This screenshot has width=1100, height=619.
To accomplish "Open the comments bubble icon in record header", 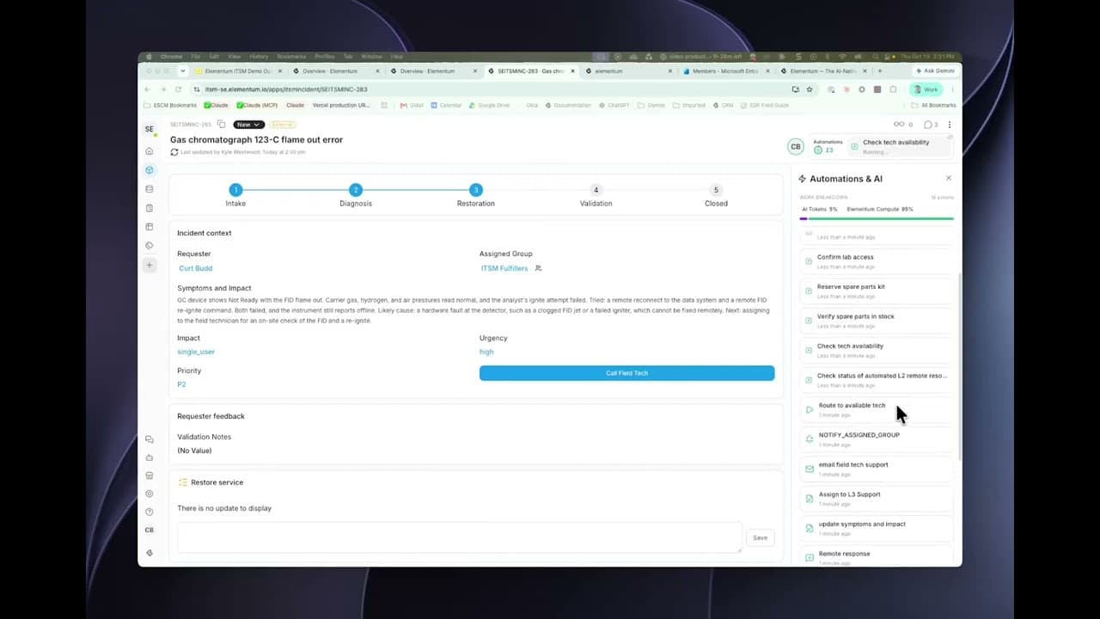I will tap(927, 125).
